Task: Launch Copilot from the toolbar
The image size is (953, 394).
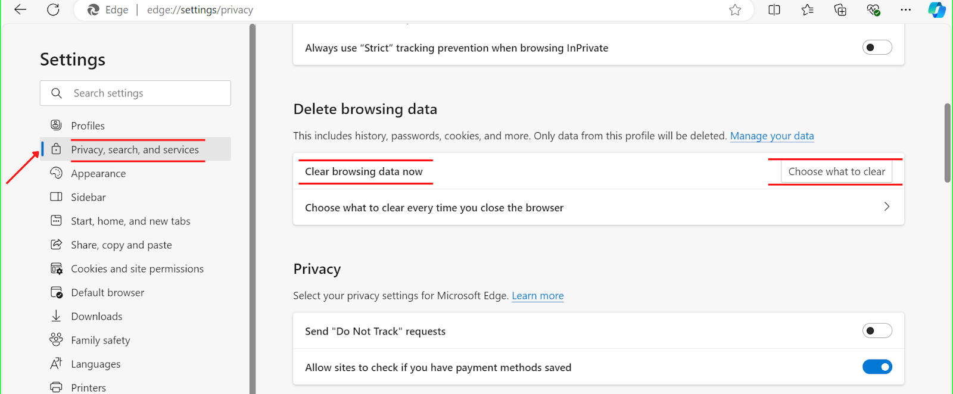Action: pyautogui.click(x=936, y=10)
